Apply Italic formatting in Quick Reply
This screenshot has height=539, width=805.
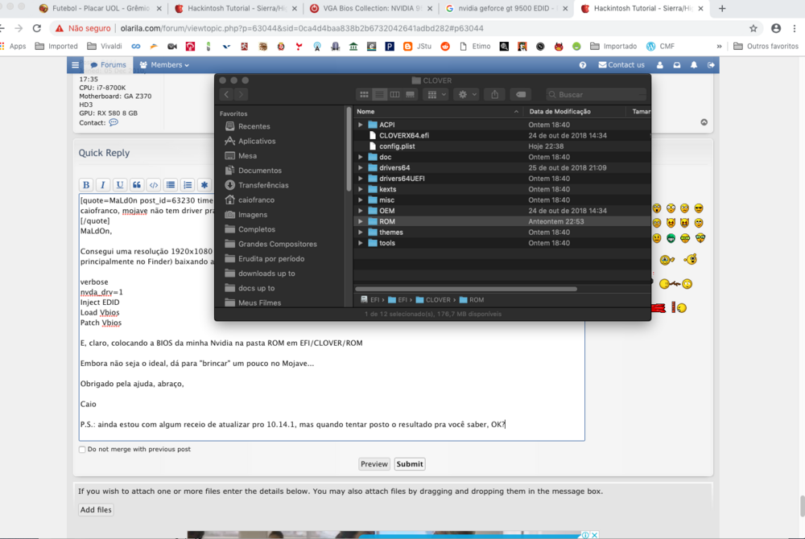pyautogui.click(x=102, y=184)
